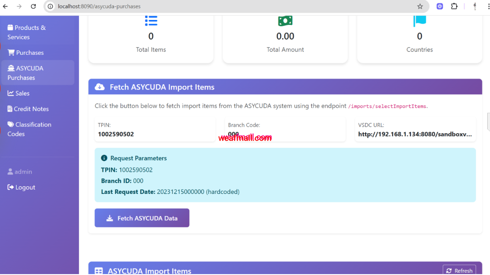Viewport: 490px width, 275px height.
Task: Click the VSDC URL value
Action: point(415,134)
